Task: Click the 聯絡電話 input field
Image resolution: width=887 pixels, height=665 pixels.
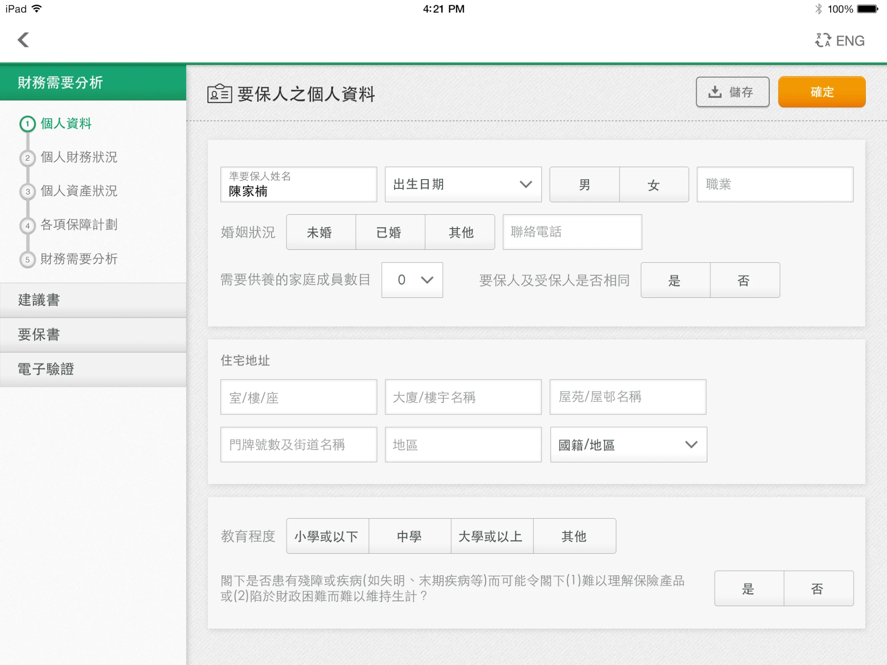Action: tap(572, 232)
